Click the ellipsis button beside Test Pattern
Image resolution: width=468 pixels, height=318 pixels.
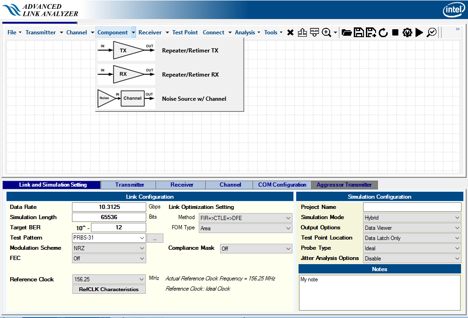coord(155,238)
